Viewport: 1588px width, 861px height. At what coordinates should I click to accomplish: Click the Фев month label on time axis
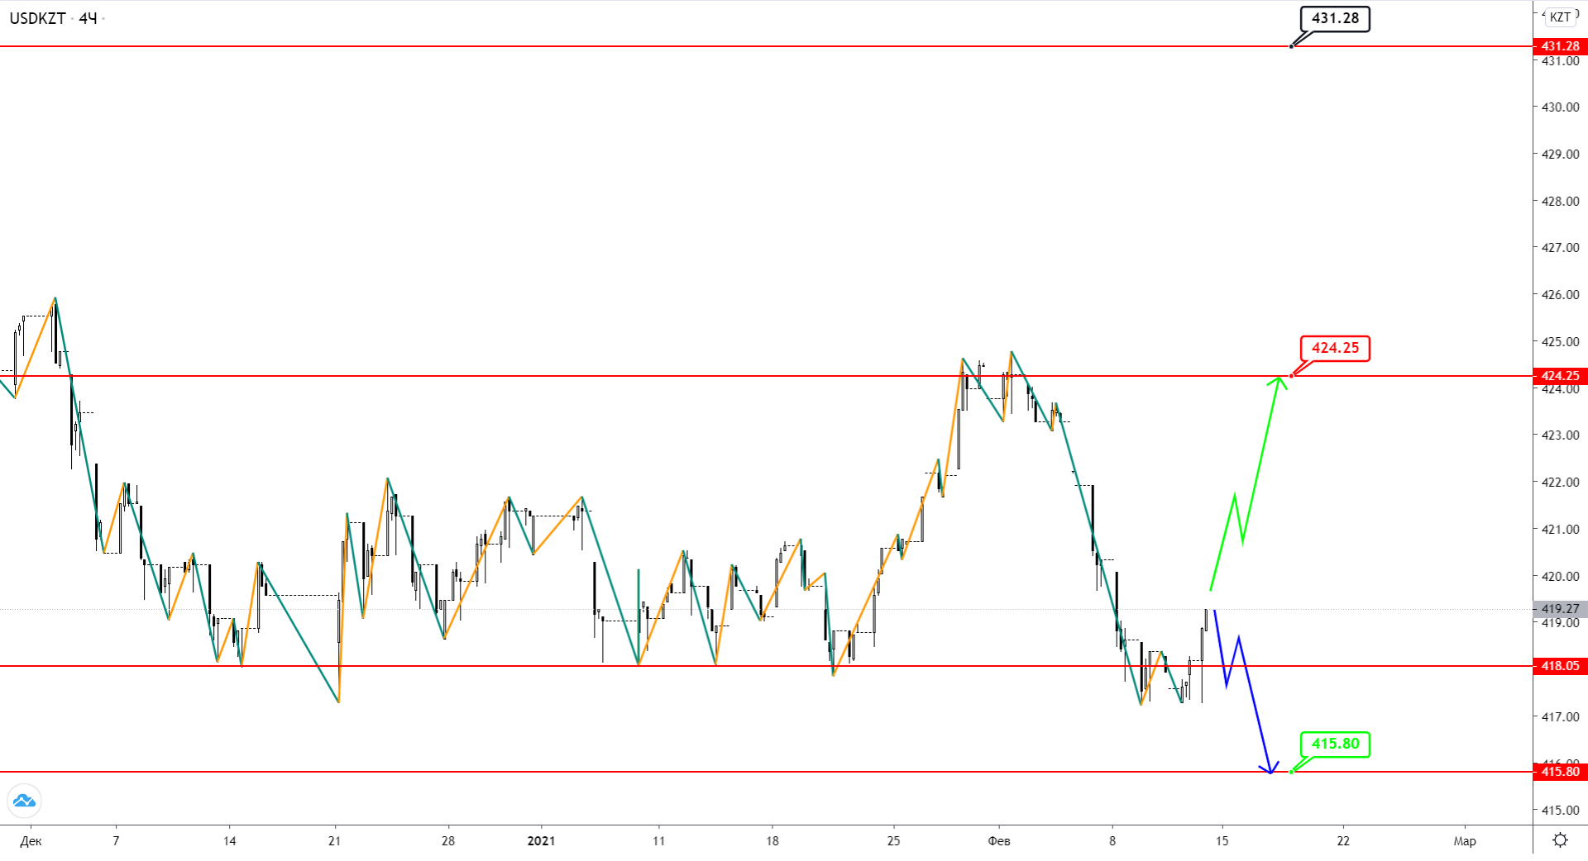999,841
